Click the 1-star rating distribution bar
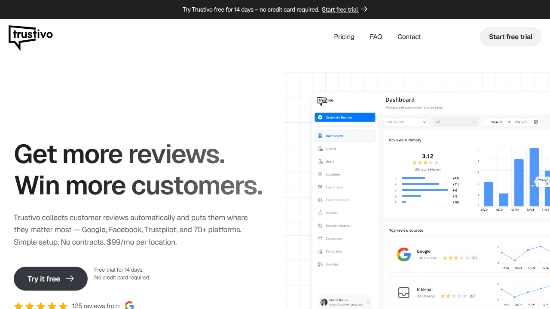The height and width of the screenshot is (309, 550). pyautogui.click(x=404, y=202)
